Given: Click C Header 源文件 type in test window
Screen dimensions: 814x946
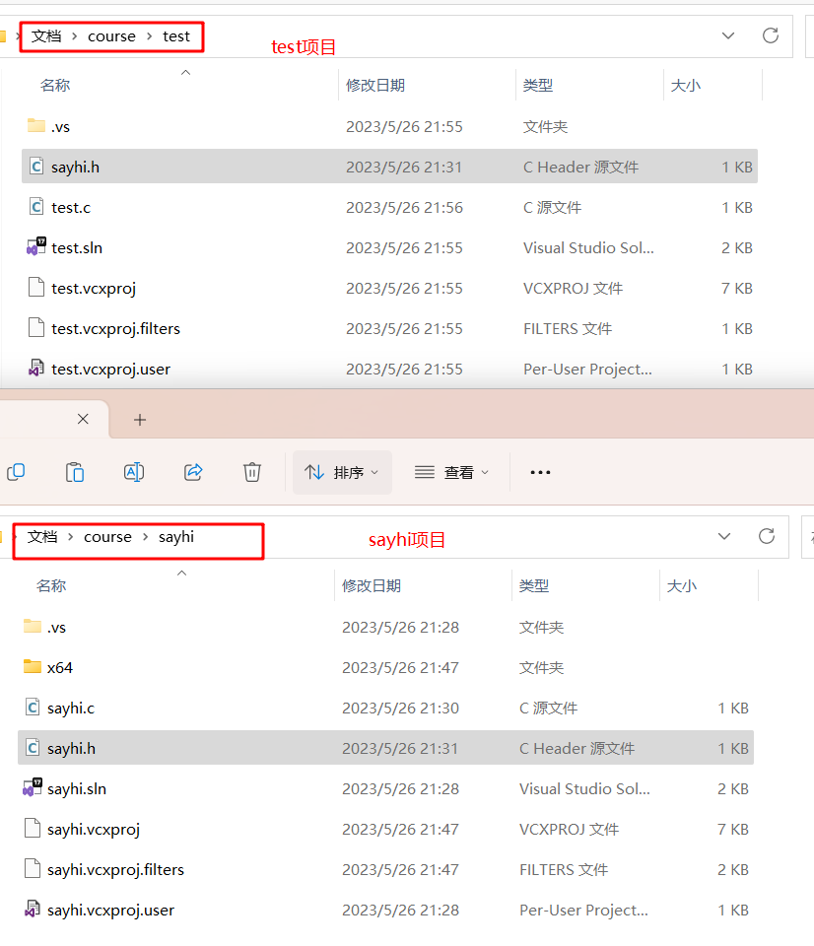Looking at the screenshot, I should 580,167.
